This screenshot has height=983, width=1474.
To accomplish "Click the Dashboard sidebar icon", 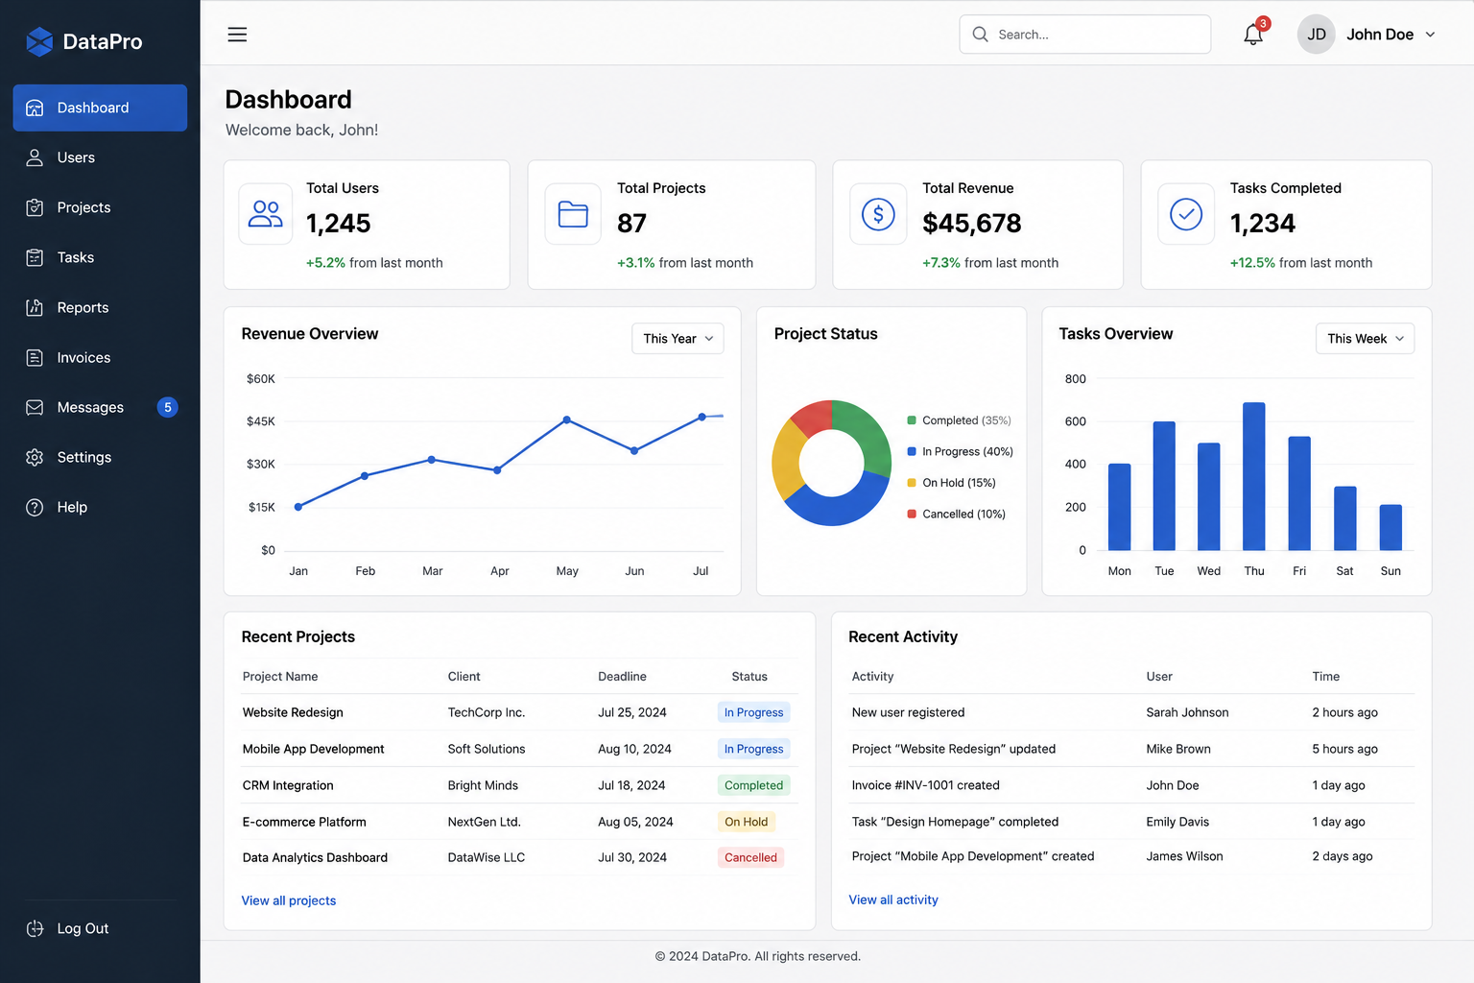I will [35, 108].
